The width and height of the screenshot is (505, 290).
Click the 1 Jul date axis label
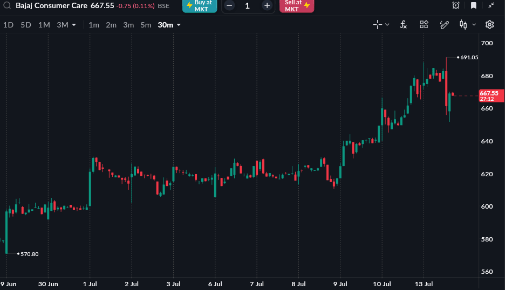(90, 284)
